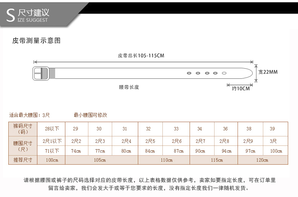Click the '尺寸建议' header title
The width and height of the screenshot is (298, 197).
34,13
